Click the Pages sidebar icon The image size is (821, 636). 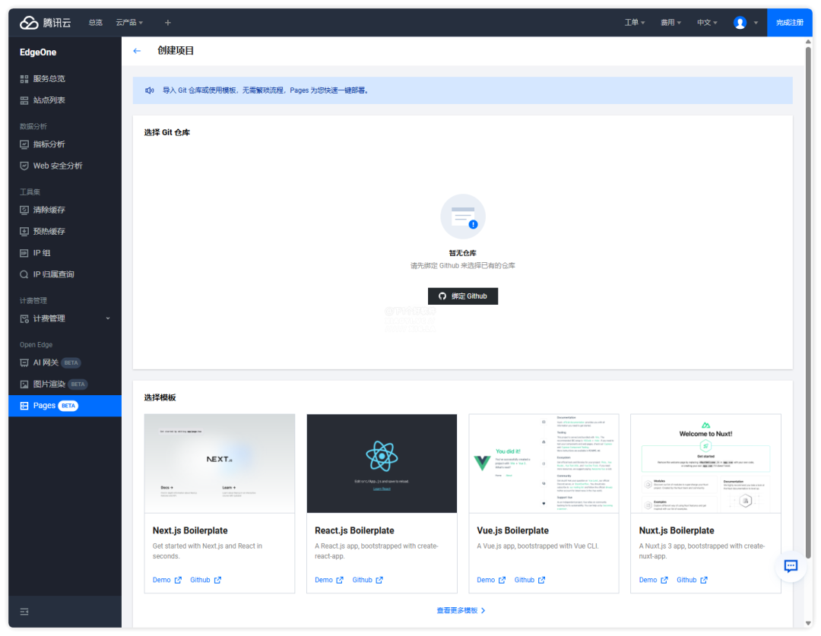click(24, 406)
